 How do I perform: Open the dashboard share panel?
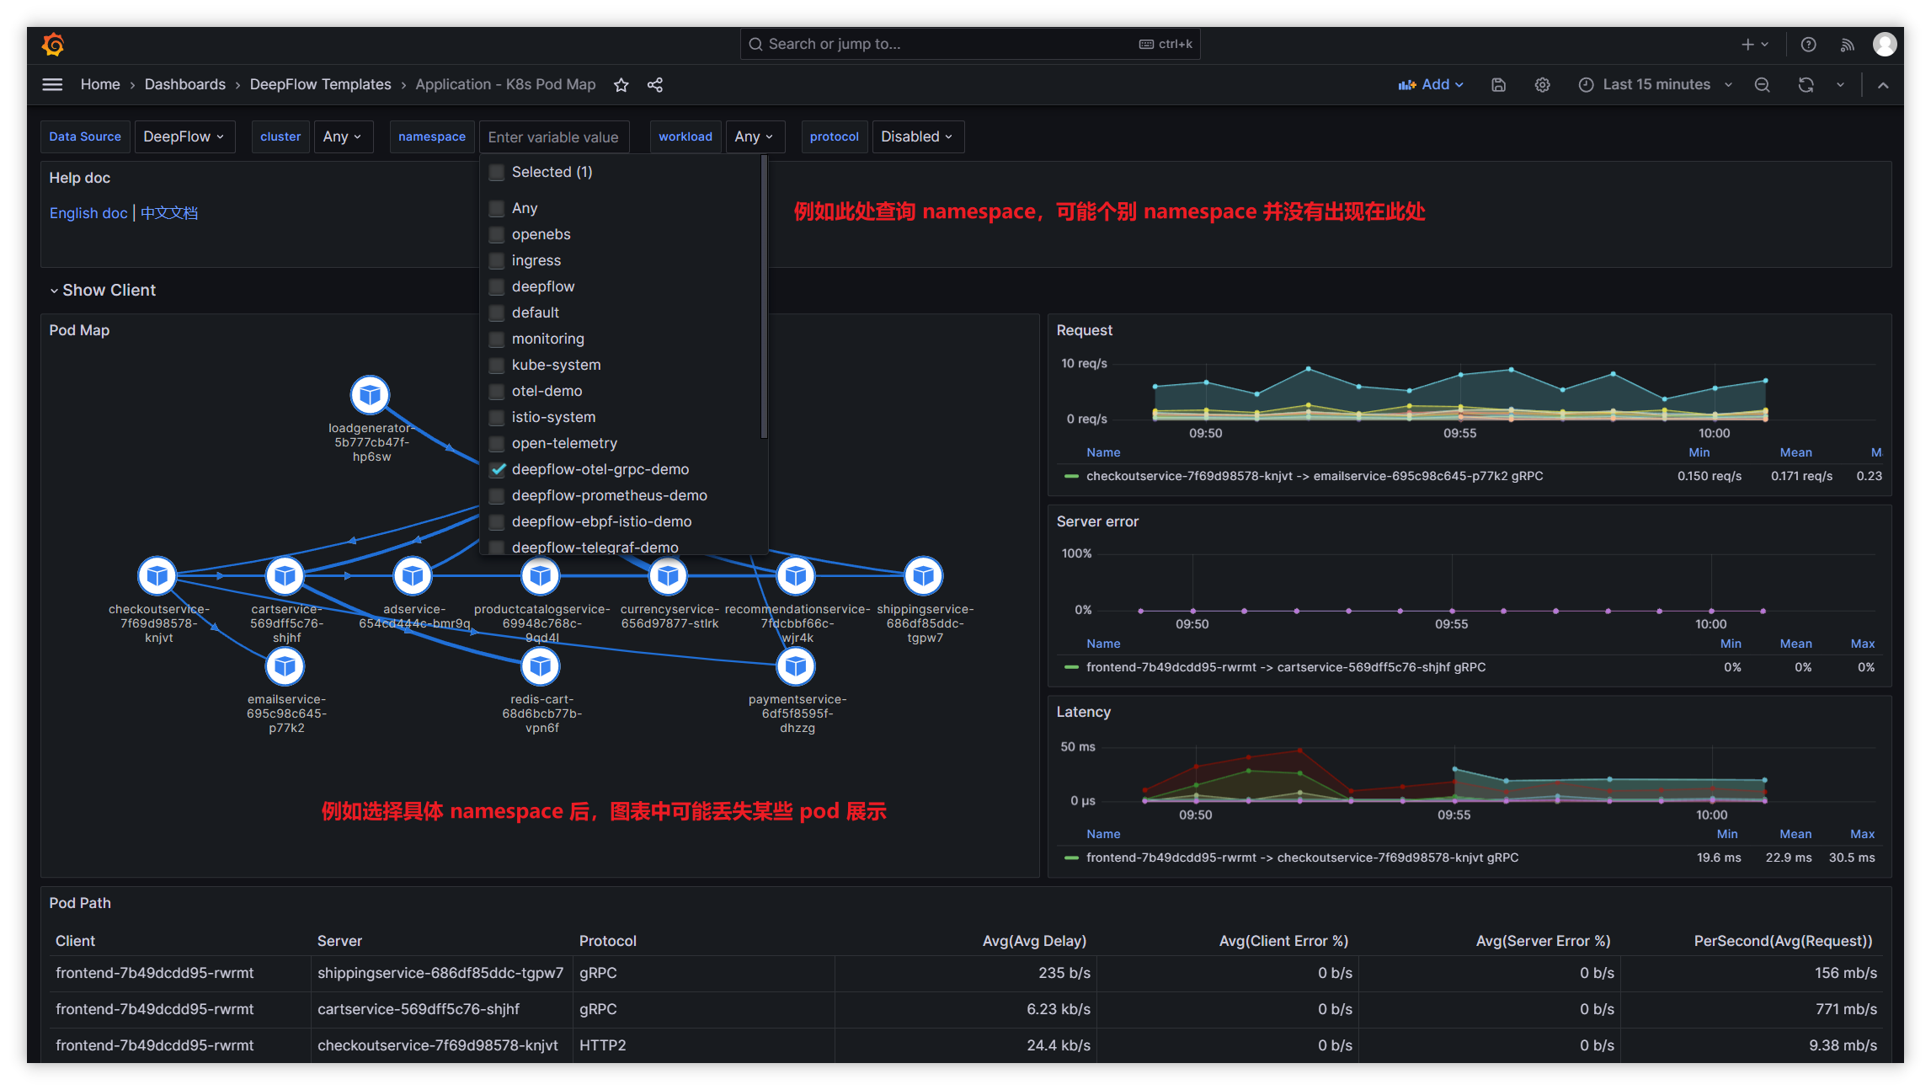point(655,84)
